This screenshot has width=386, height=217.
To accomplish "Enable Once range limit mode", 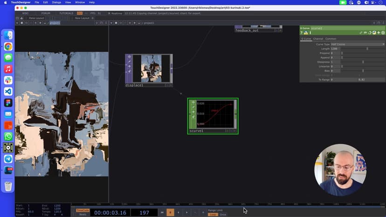I will [x=223, y=215].
